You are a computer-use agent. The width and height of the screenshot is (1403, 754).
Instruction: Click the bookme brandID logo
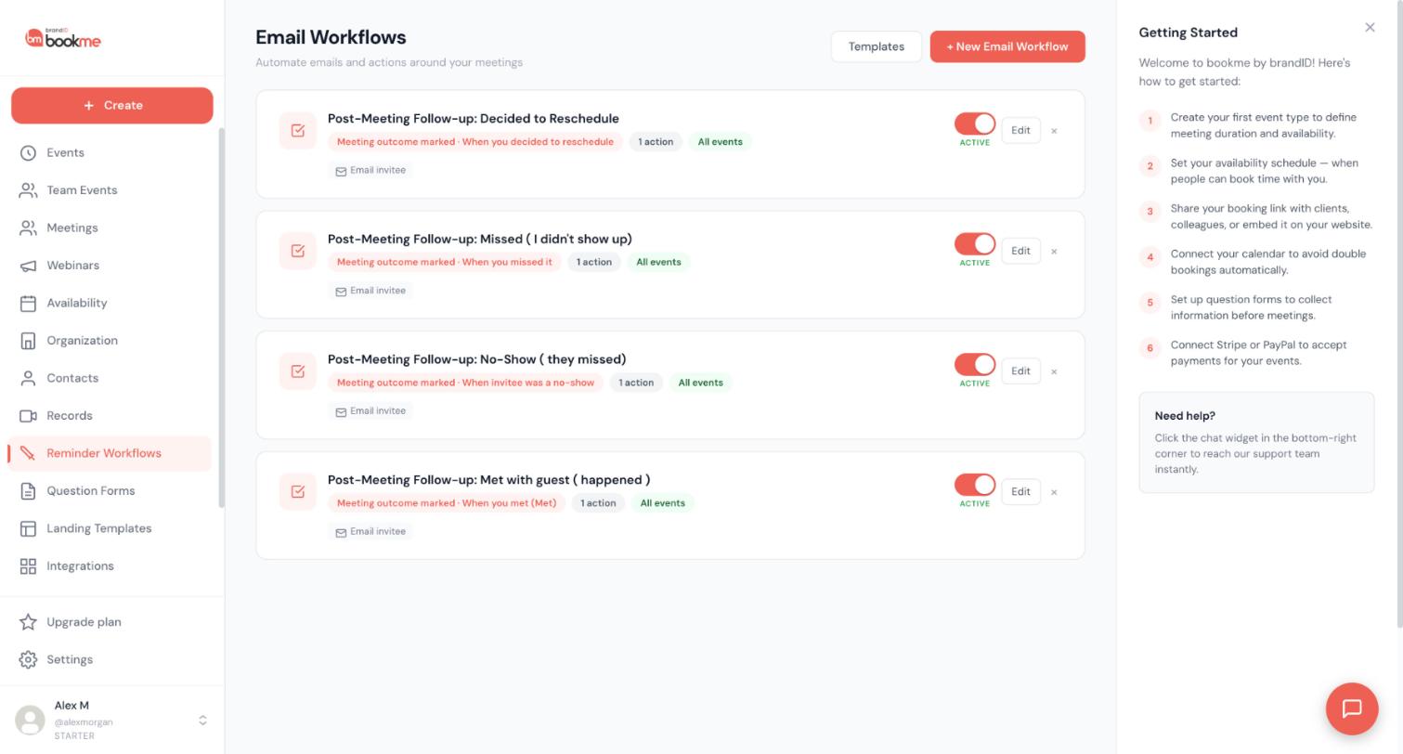[x=63, y=38]
